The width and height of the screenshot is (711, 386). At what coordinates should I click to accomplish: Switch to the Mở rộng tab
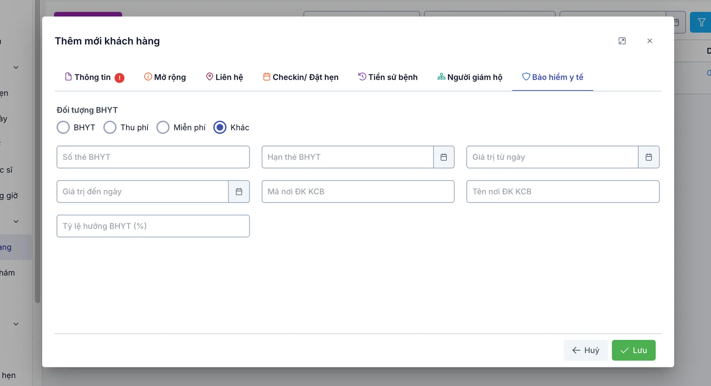(165, 77)
